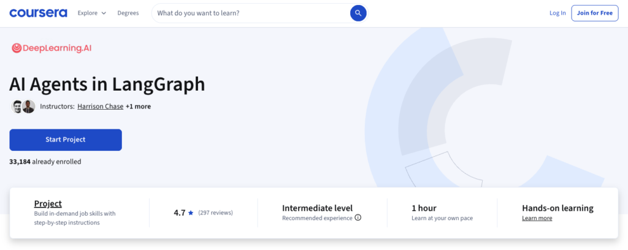Click the Join for Free button

point(595,13)
